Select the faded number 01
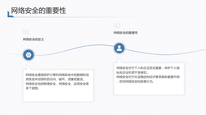The height and width of the screenshot is (115, 206). (x=26, y=32)
